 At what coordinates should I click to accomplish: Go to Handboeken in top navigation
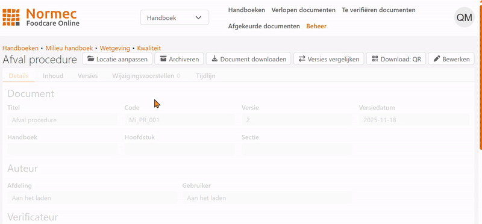[246, 10]
